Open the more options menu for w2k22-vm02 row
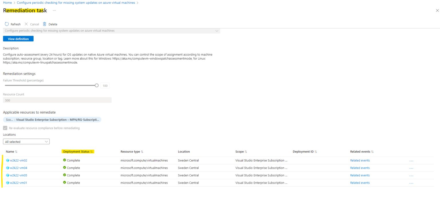Viewport: 440px width, 198px height. click(411, 161)
